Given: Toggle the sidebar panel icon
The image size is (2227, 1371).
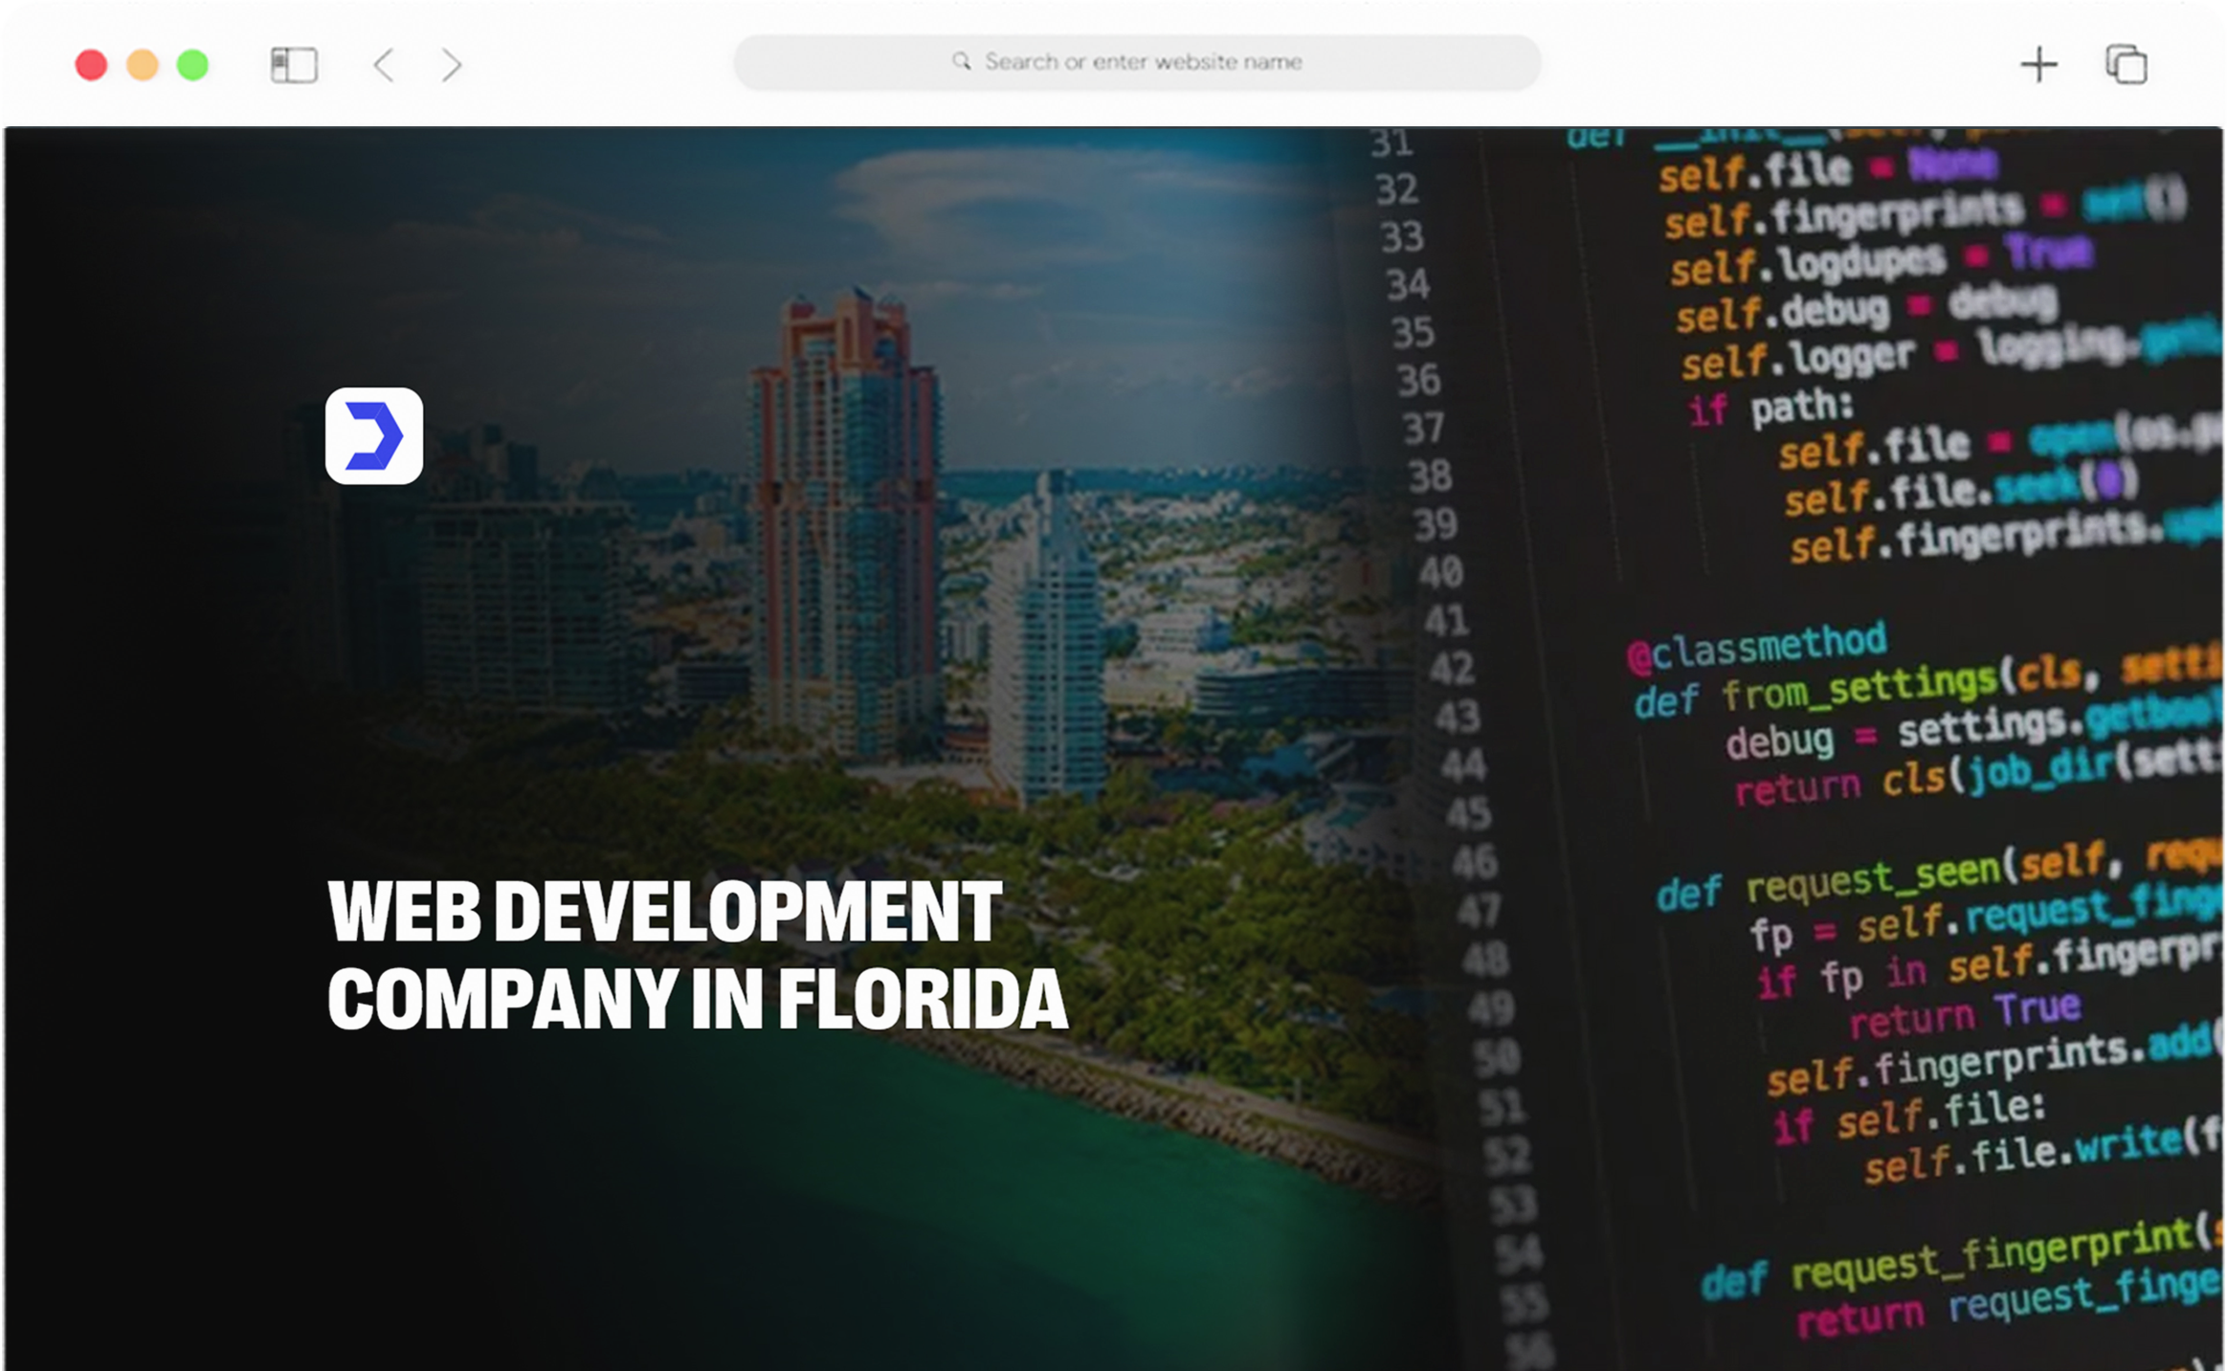Looking at the screenshot, I should tap(294, 65).
